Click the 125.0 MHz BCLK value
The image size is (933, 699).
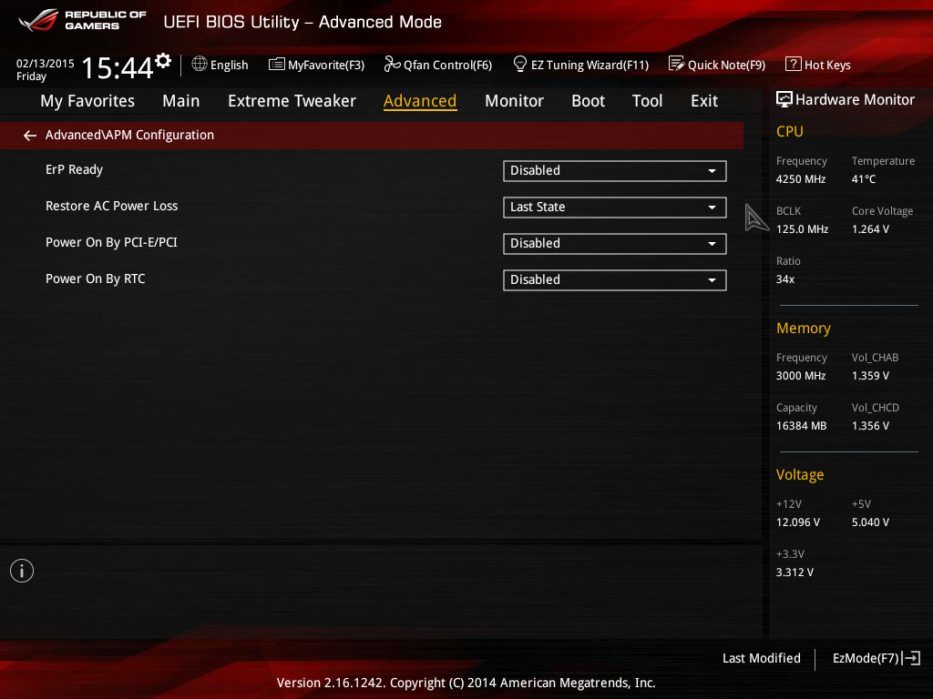click(x=802, y=228)
